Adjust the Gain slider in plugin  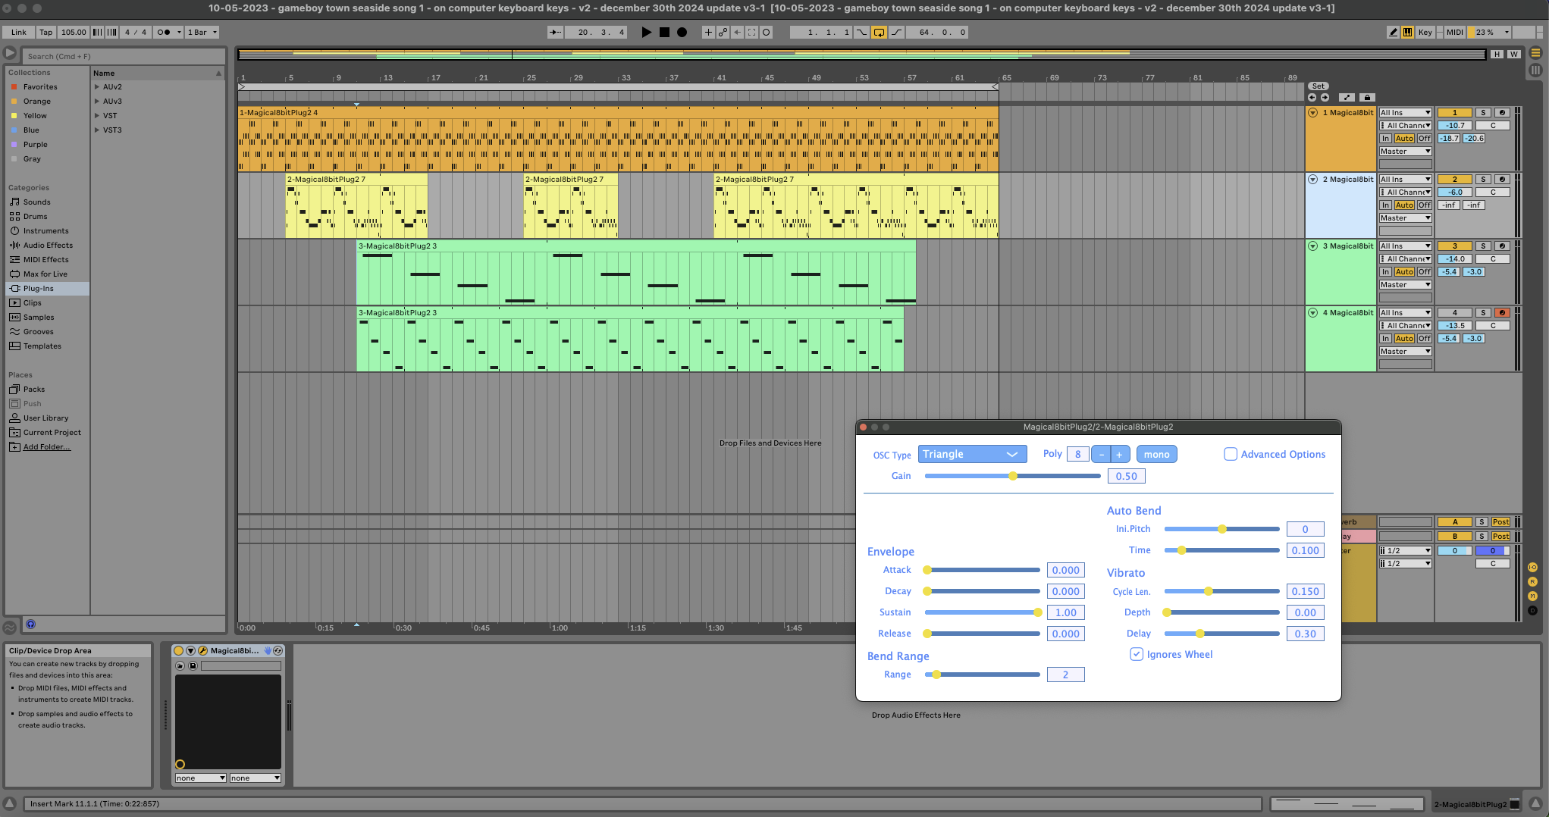[x=1012, y=477]
